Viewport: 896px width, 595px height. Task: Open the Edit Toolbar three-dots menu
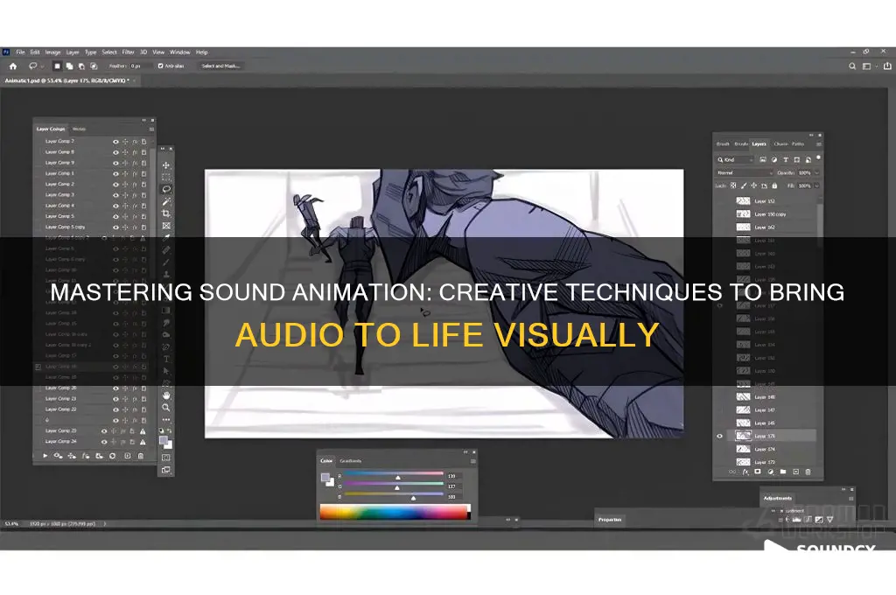pyautogui.click(x=165, y=419)
